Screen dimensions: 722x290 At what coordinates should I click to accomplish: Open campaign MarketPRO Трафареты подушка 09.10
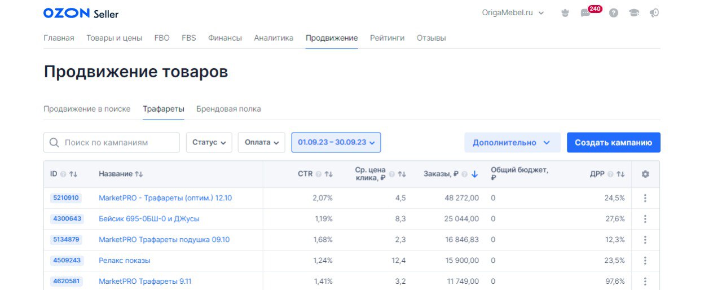(x=164, y=240)
